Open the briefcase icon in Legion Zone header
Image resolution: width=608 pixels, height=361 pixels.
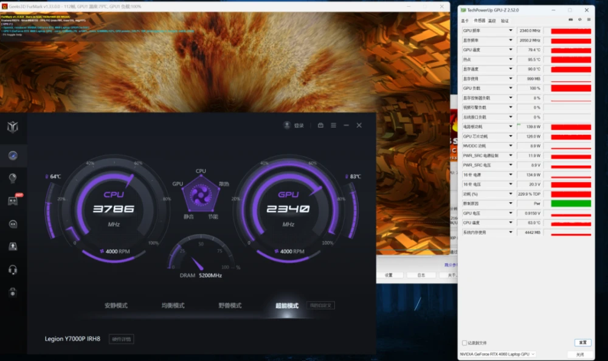(x=320, y=125)
